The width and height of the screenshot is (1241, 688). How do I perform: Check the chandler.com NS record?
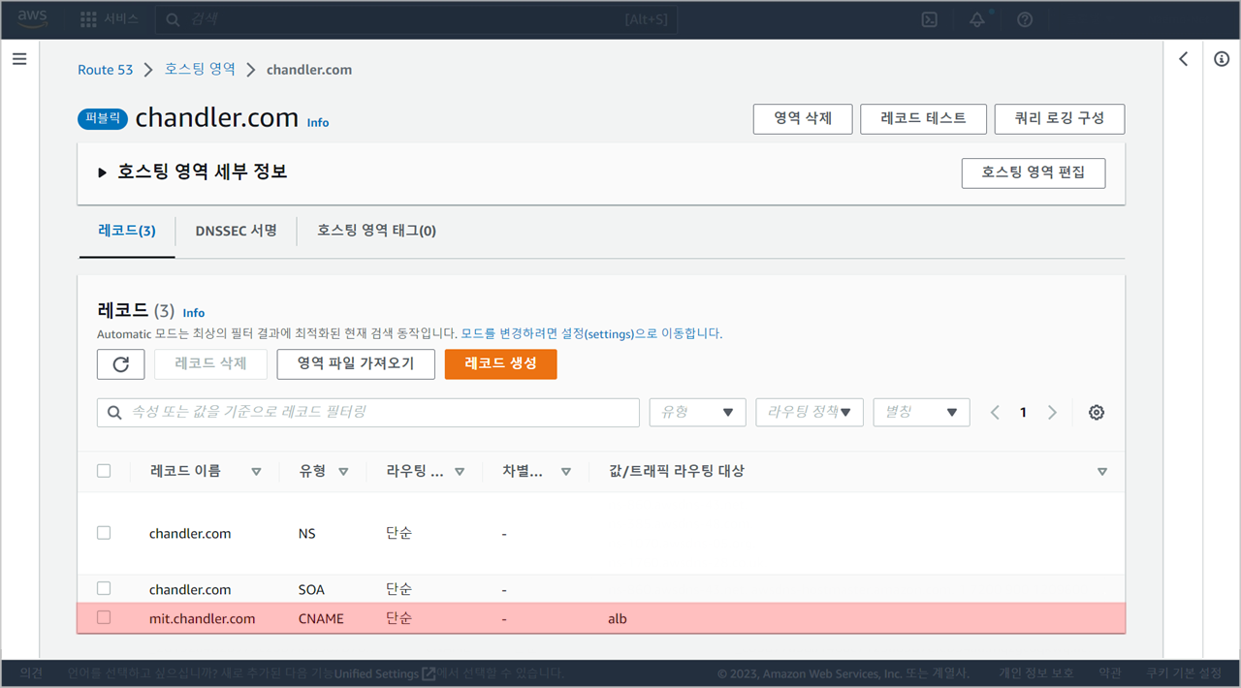tap(104, 533)
